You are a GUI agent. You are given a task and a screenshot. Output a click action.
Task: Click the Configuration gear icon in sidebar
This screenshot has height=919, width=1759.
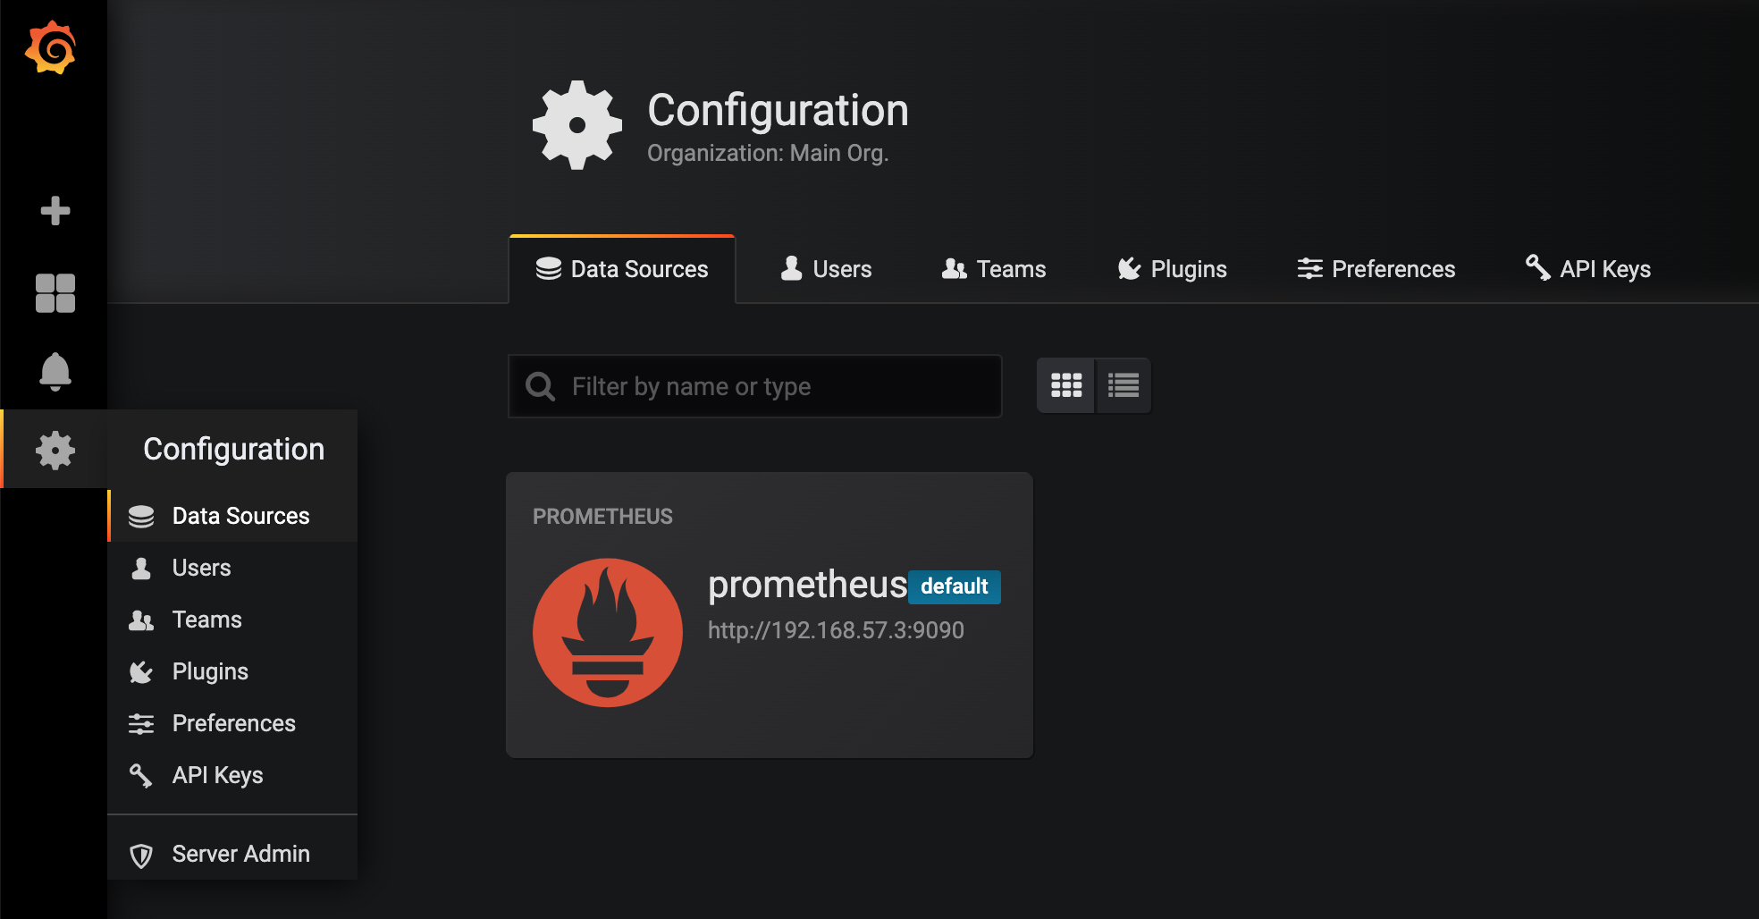tap(55, 450)
